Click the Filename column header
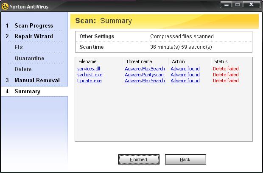 tap(87, 61)
